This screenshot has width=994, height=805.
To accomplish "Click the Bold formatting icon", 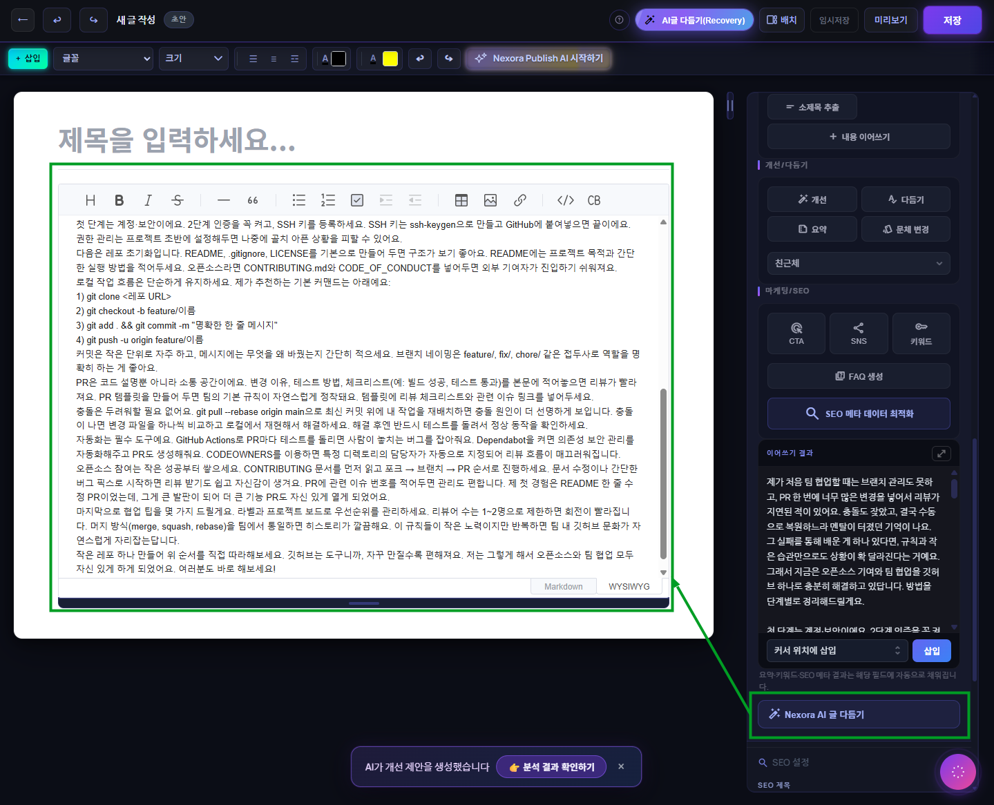I will coord(119,200).
